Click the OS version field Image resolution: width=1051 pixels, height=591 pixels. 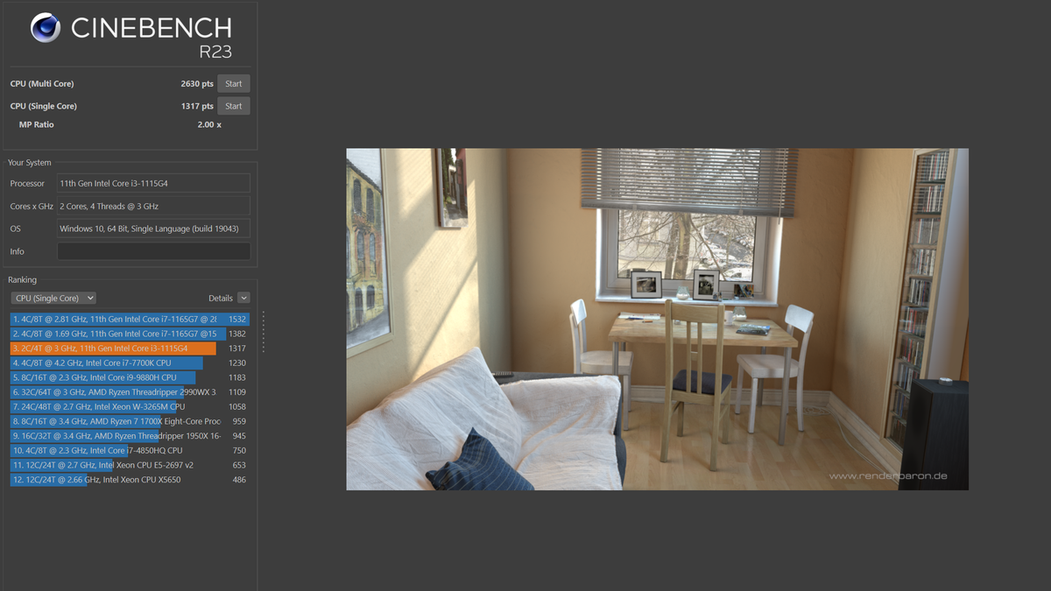coord(153,229)
